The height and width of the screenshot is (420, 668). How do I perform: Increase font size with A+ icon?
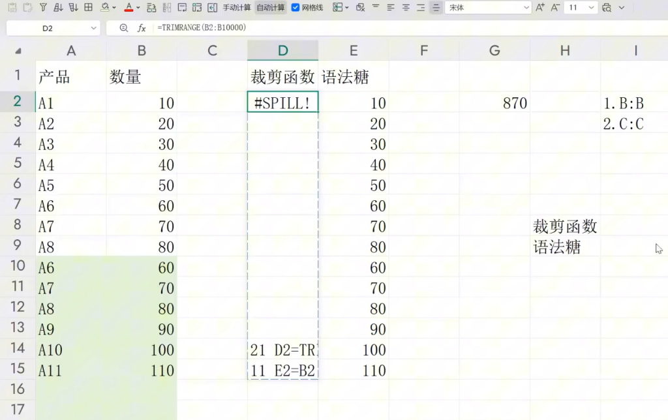(540, 7)
